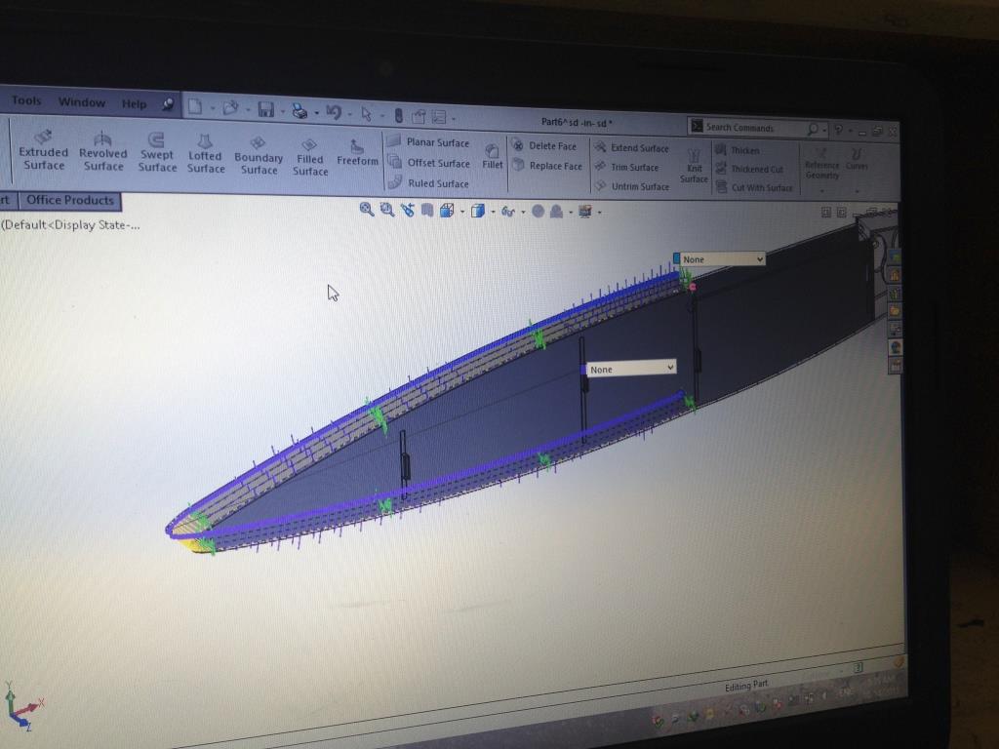
Task: Select the Replace Face command
Action: click(x=547, y=166)
